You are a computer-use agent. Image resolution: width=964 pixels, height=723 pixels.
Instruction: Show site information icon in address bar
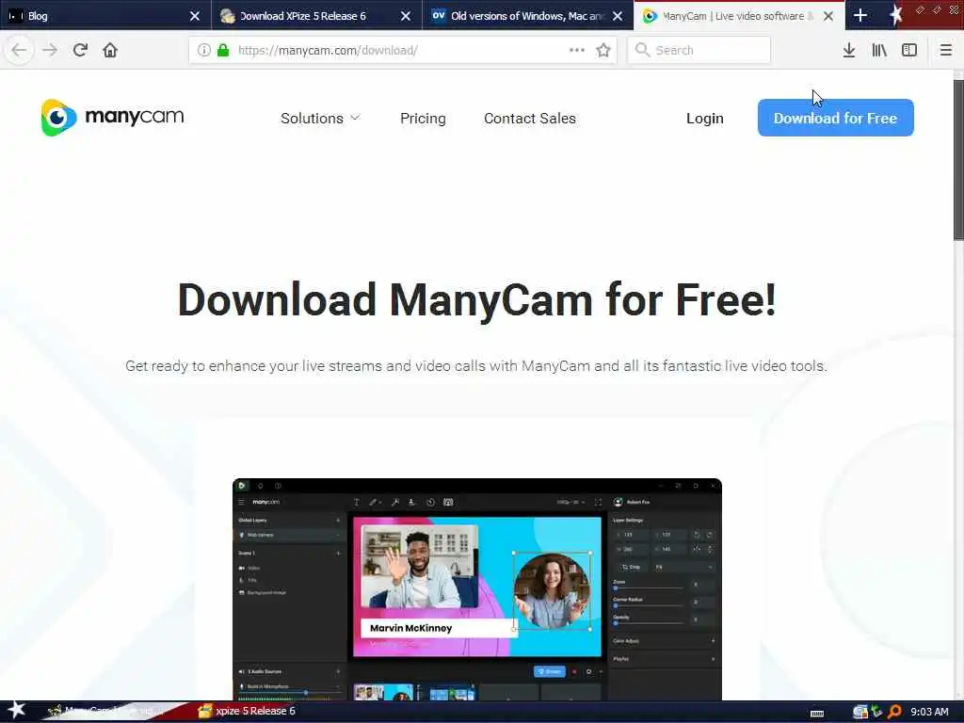204,50
